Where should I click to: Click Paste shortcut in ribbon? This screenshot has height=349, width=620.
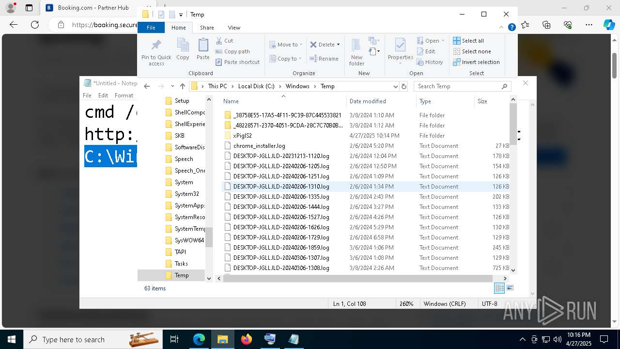click(x=237, y=62)
